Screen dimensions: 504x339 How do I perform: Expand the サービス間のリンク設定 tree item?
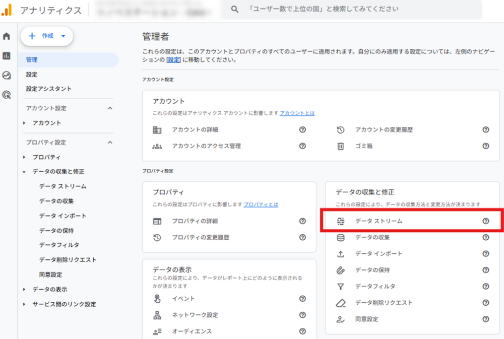(24, 304)
